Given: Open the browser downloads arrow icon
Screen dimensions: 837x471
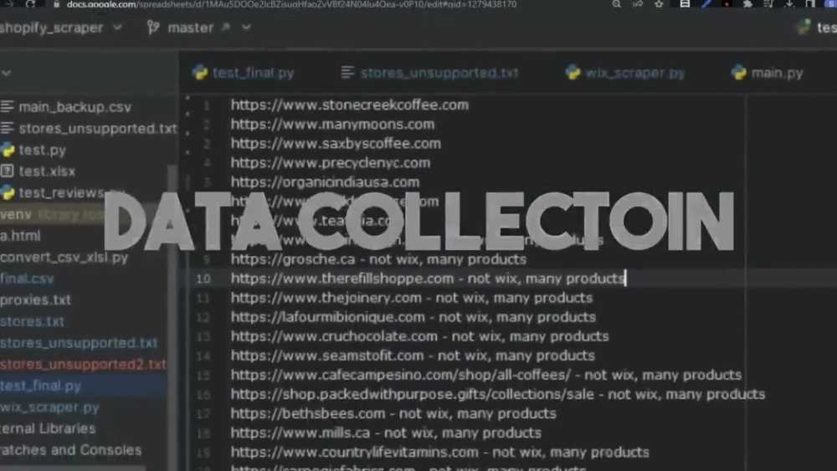Looking at the screenshot, I should [x=789, y=4].
